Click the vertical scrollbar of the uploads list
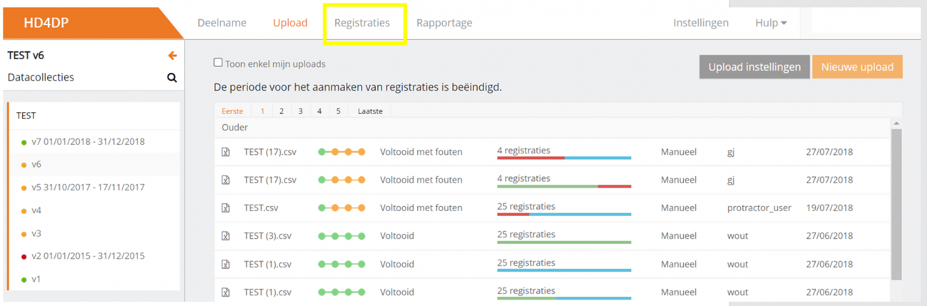The width and height of the screenshot is (927, 306). (x=896, y=207)
